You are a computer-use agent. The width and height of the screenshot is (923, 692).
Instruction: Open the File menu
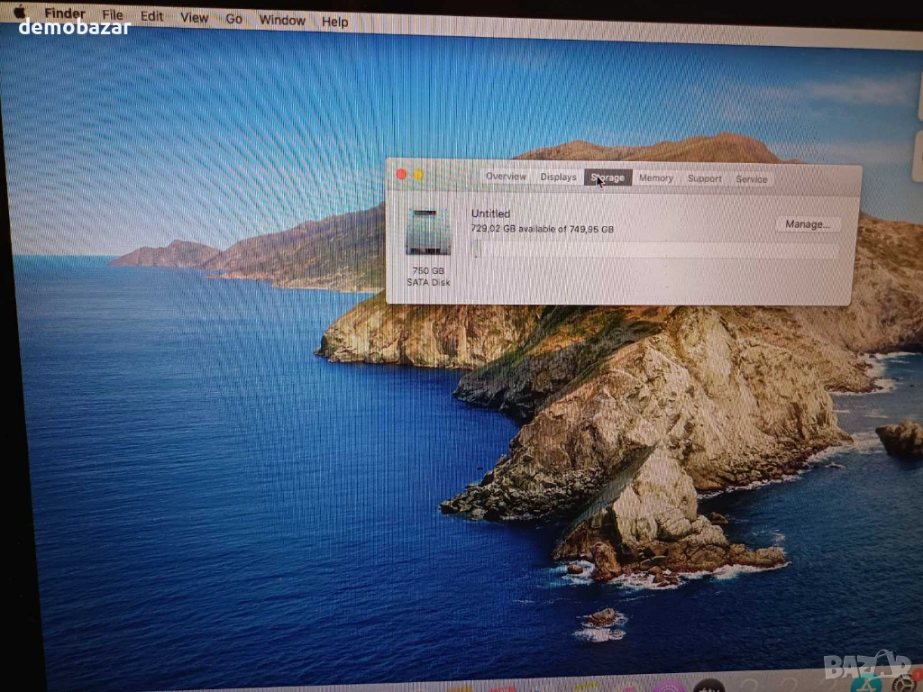point(113,15)
